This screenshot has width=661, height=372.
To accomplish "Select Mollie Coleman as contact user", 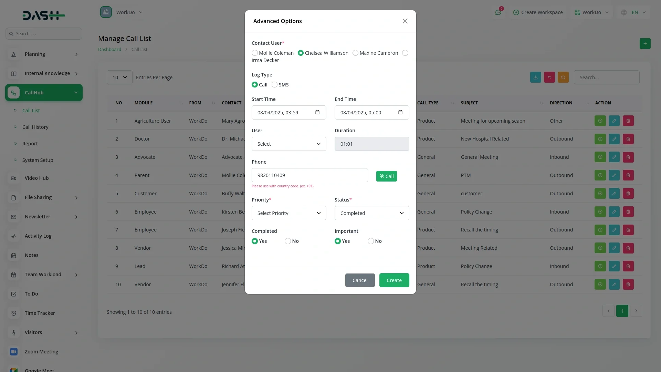I will 255,53.
